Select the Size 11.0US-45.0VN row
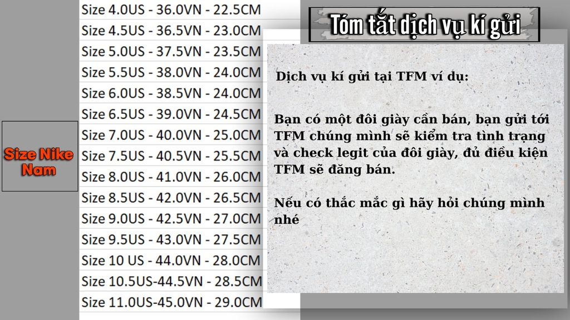This screenshot has height=320, width=570. click(171, 302)
